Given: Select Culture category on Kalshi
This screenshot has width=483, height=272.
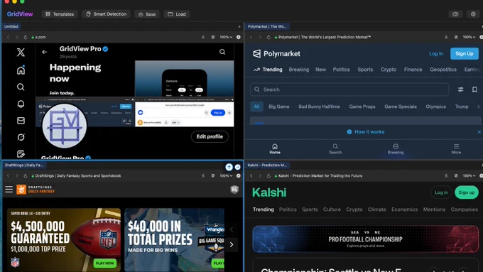Looking at the screenshot, I should point(332,210).
